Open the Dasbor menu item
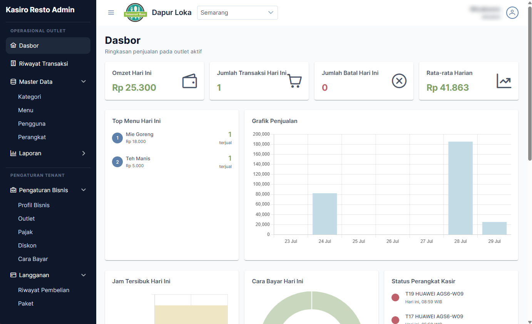Viewport: 532px width, 324px height. [x=48, y=45]
